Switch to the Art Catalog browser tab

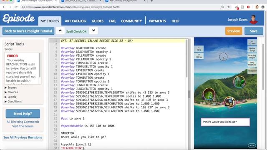coord(125,1)
